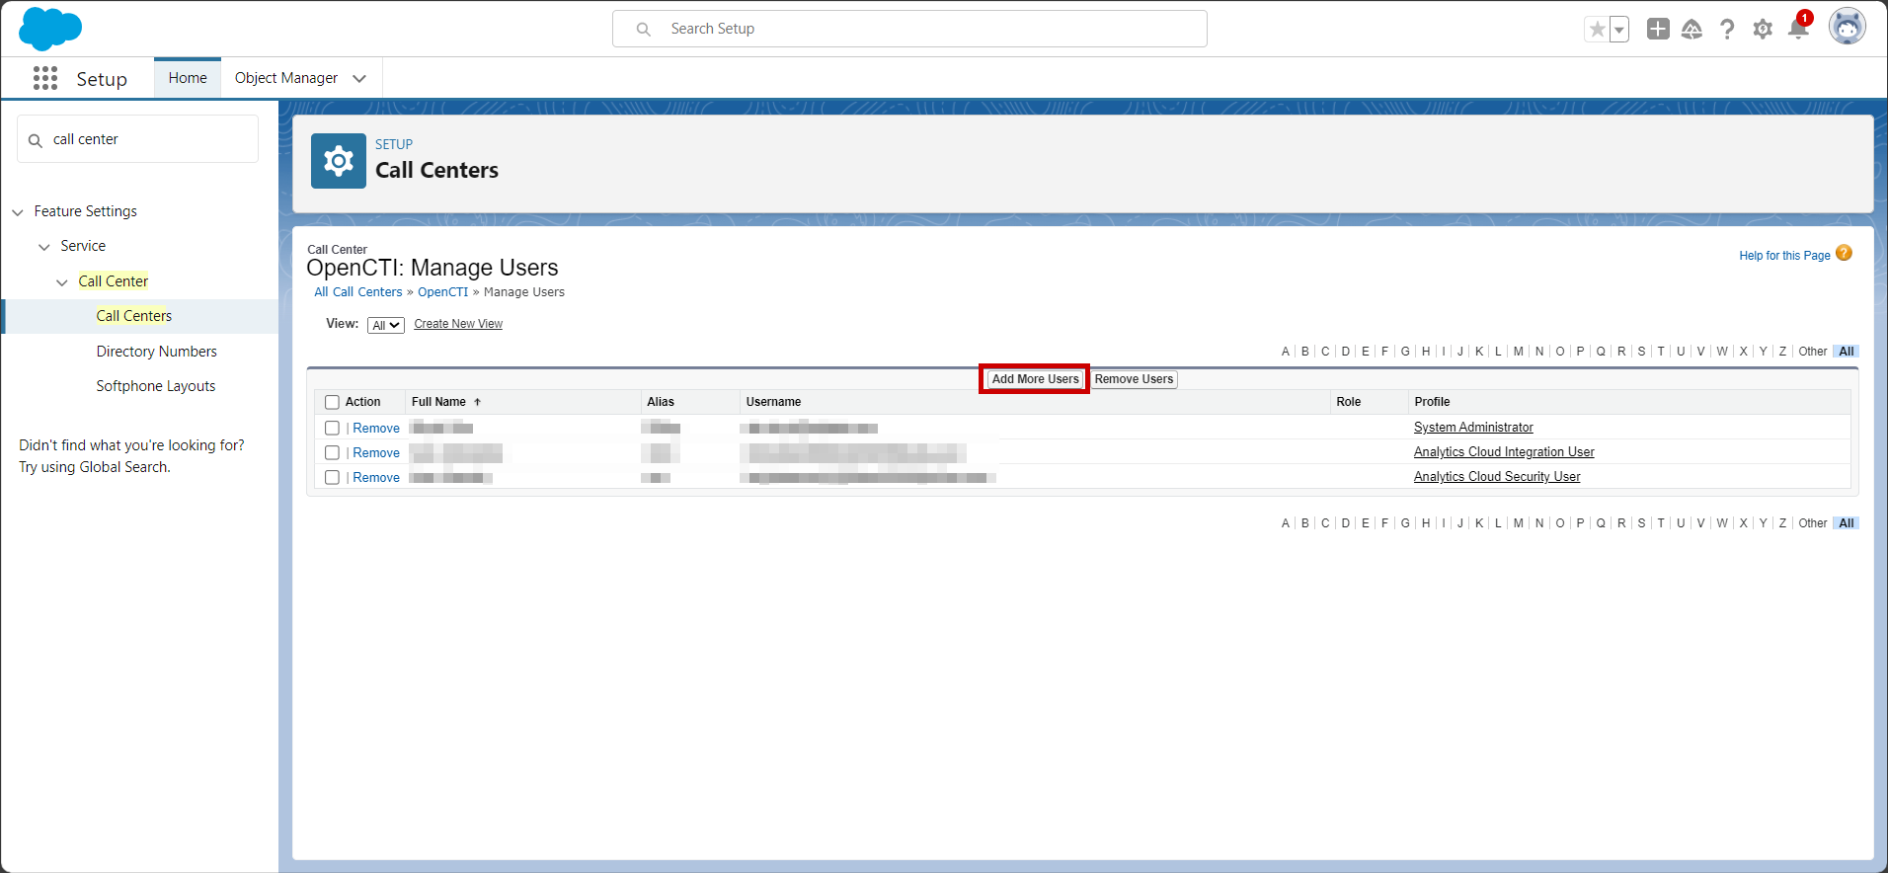This screenshot has width=1888, height=873.
Task: Select Call Centers in the sidebar
Action: point(134,316)
